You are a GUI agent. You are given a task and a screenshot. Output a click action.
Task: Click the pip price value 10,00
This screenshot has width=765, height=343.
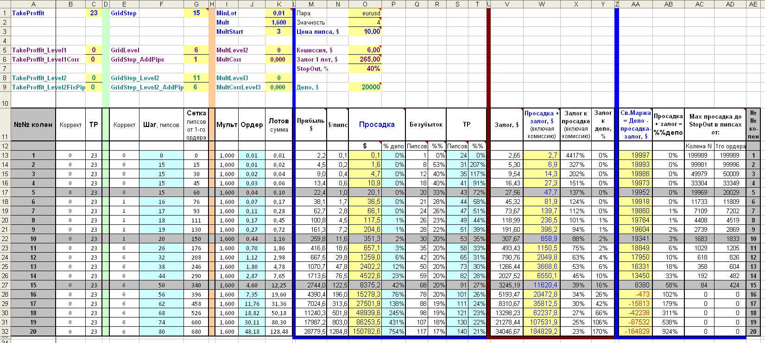(x=365, y=32)
